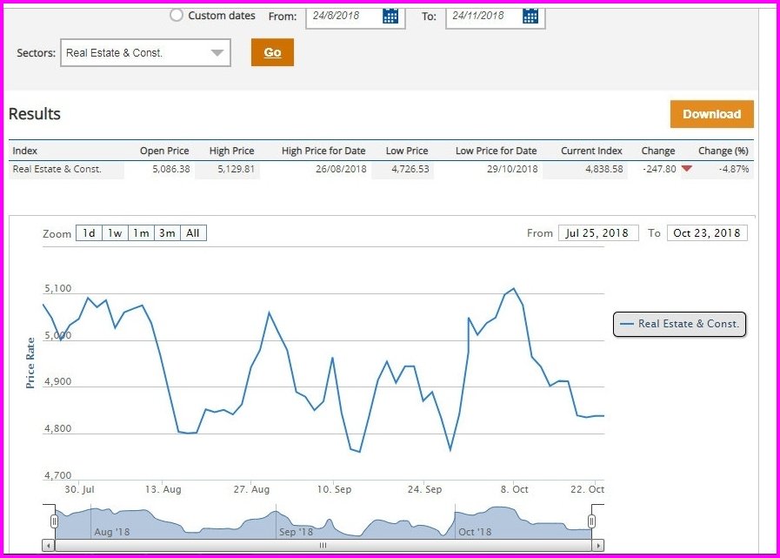Set chart zoom to 1m
The width and height of the screenshot is (780, 558).
[x=141, y=233]
